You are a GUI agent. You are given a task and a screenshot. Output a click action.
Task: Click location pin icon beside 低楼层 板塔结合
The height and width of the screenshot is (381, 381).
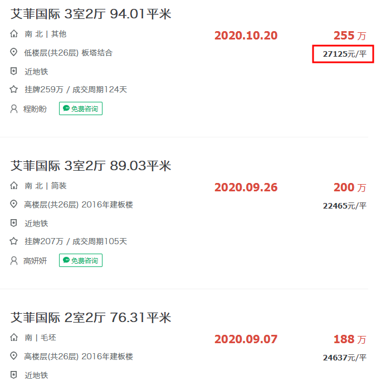click(14, 52)
